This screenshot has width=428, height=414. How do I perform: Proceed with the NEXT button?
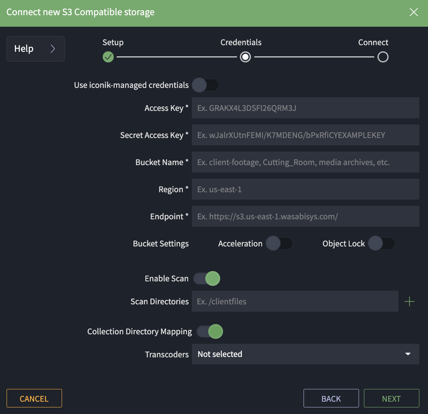click(x=391, y=398)
